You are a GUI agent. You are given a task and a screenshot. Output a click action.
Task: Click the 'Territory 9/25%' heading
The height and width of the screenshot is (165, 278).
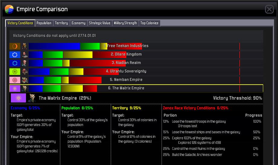point(127,108)
